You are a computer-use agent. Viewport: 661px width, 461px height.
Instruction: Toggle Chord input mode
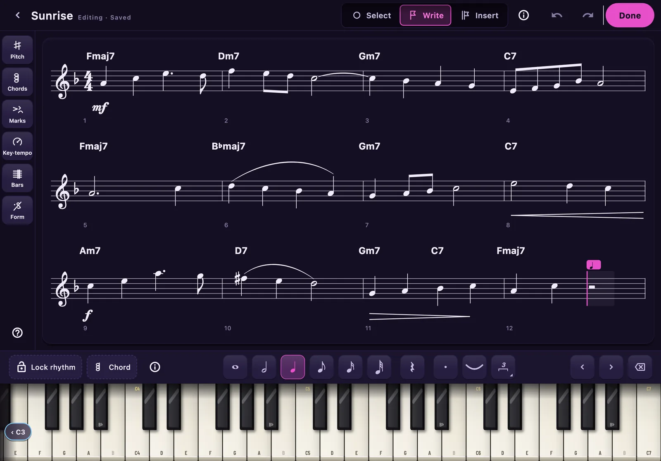(x=112, y=367)
